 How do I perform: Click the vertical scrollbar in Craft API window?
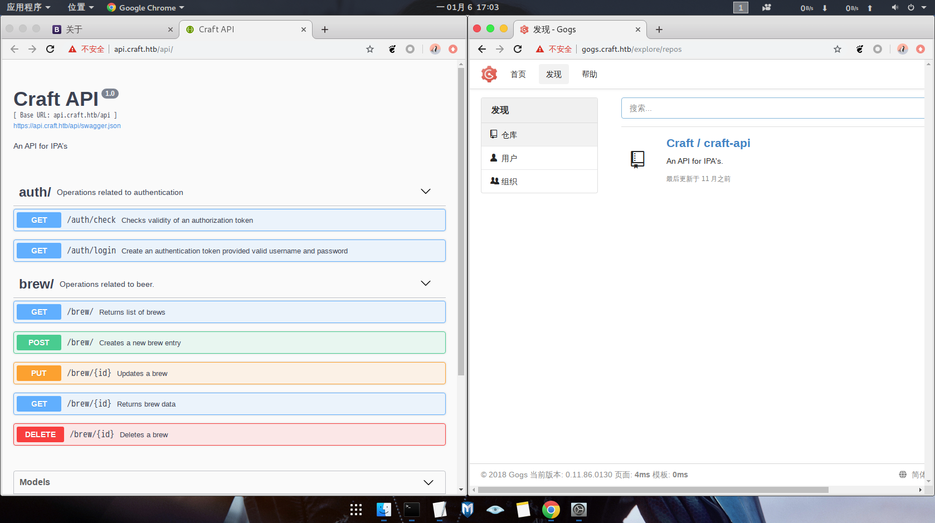461,222
